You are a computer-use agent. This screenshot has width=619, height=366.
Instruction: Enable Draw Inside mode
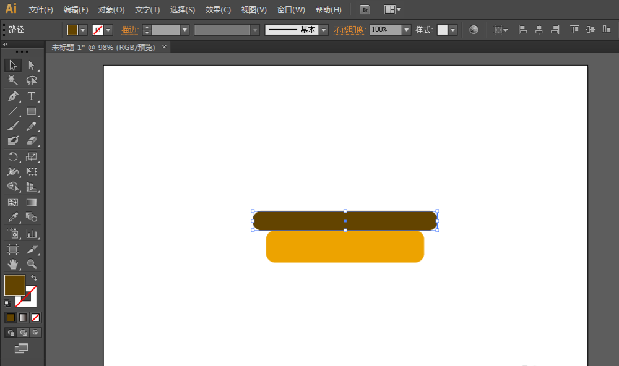tap(35, 333)
